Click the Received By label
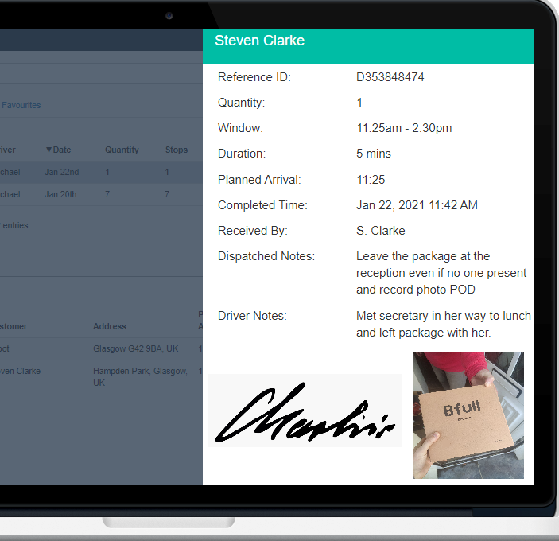This screenshot has height=541, width=559. 252,231
